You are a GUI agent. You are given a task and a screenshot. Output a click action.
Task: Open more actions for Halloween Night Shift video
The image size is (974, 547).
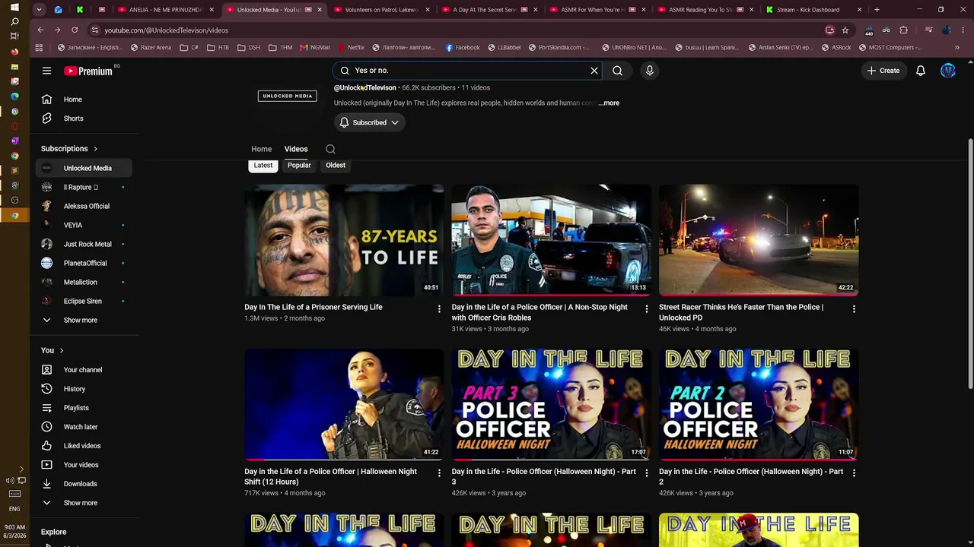point(439,473)
